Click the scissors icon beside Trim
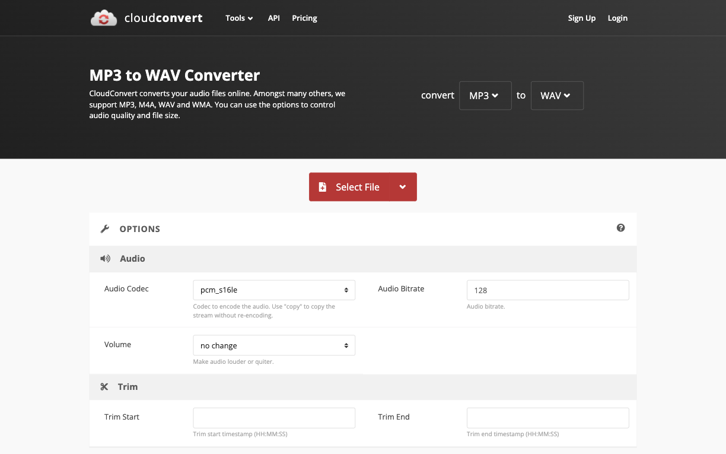This screenshot has width=726, height=454. pyautogui.click(x=104, y=387)
